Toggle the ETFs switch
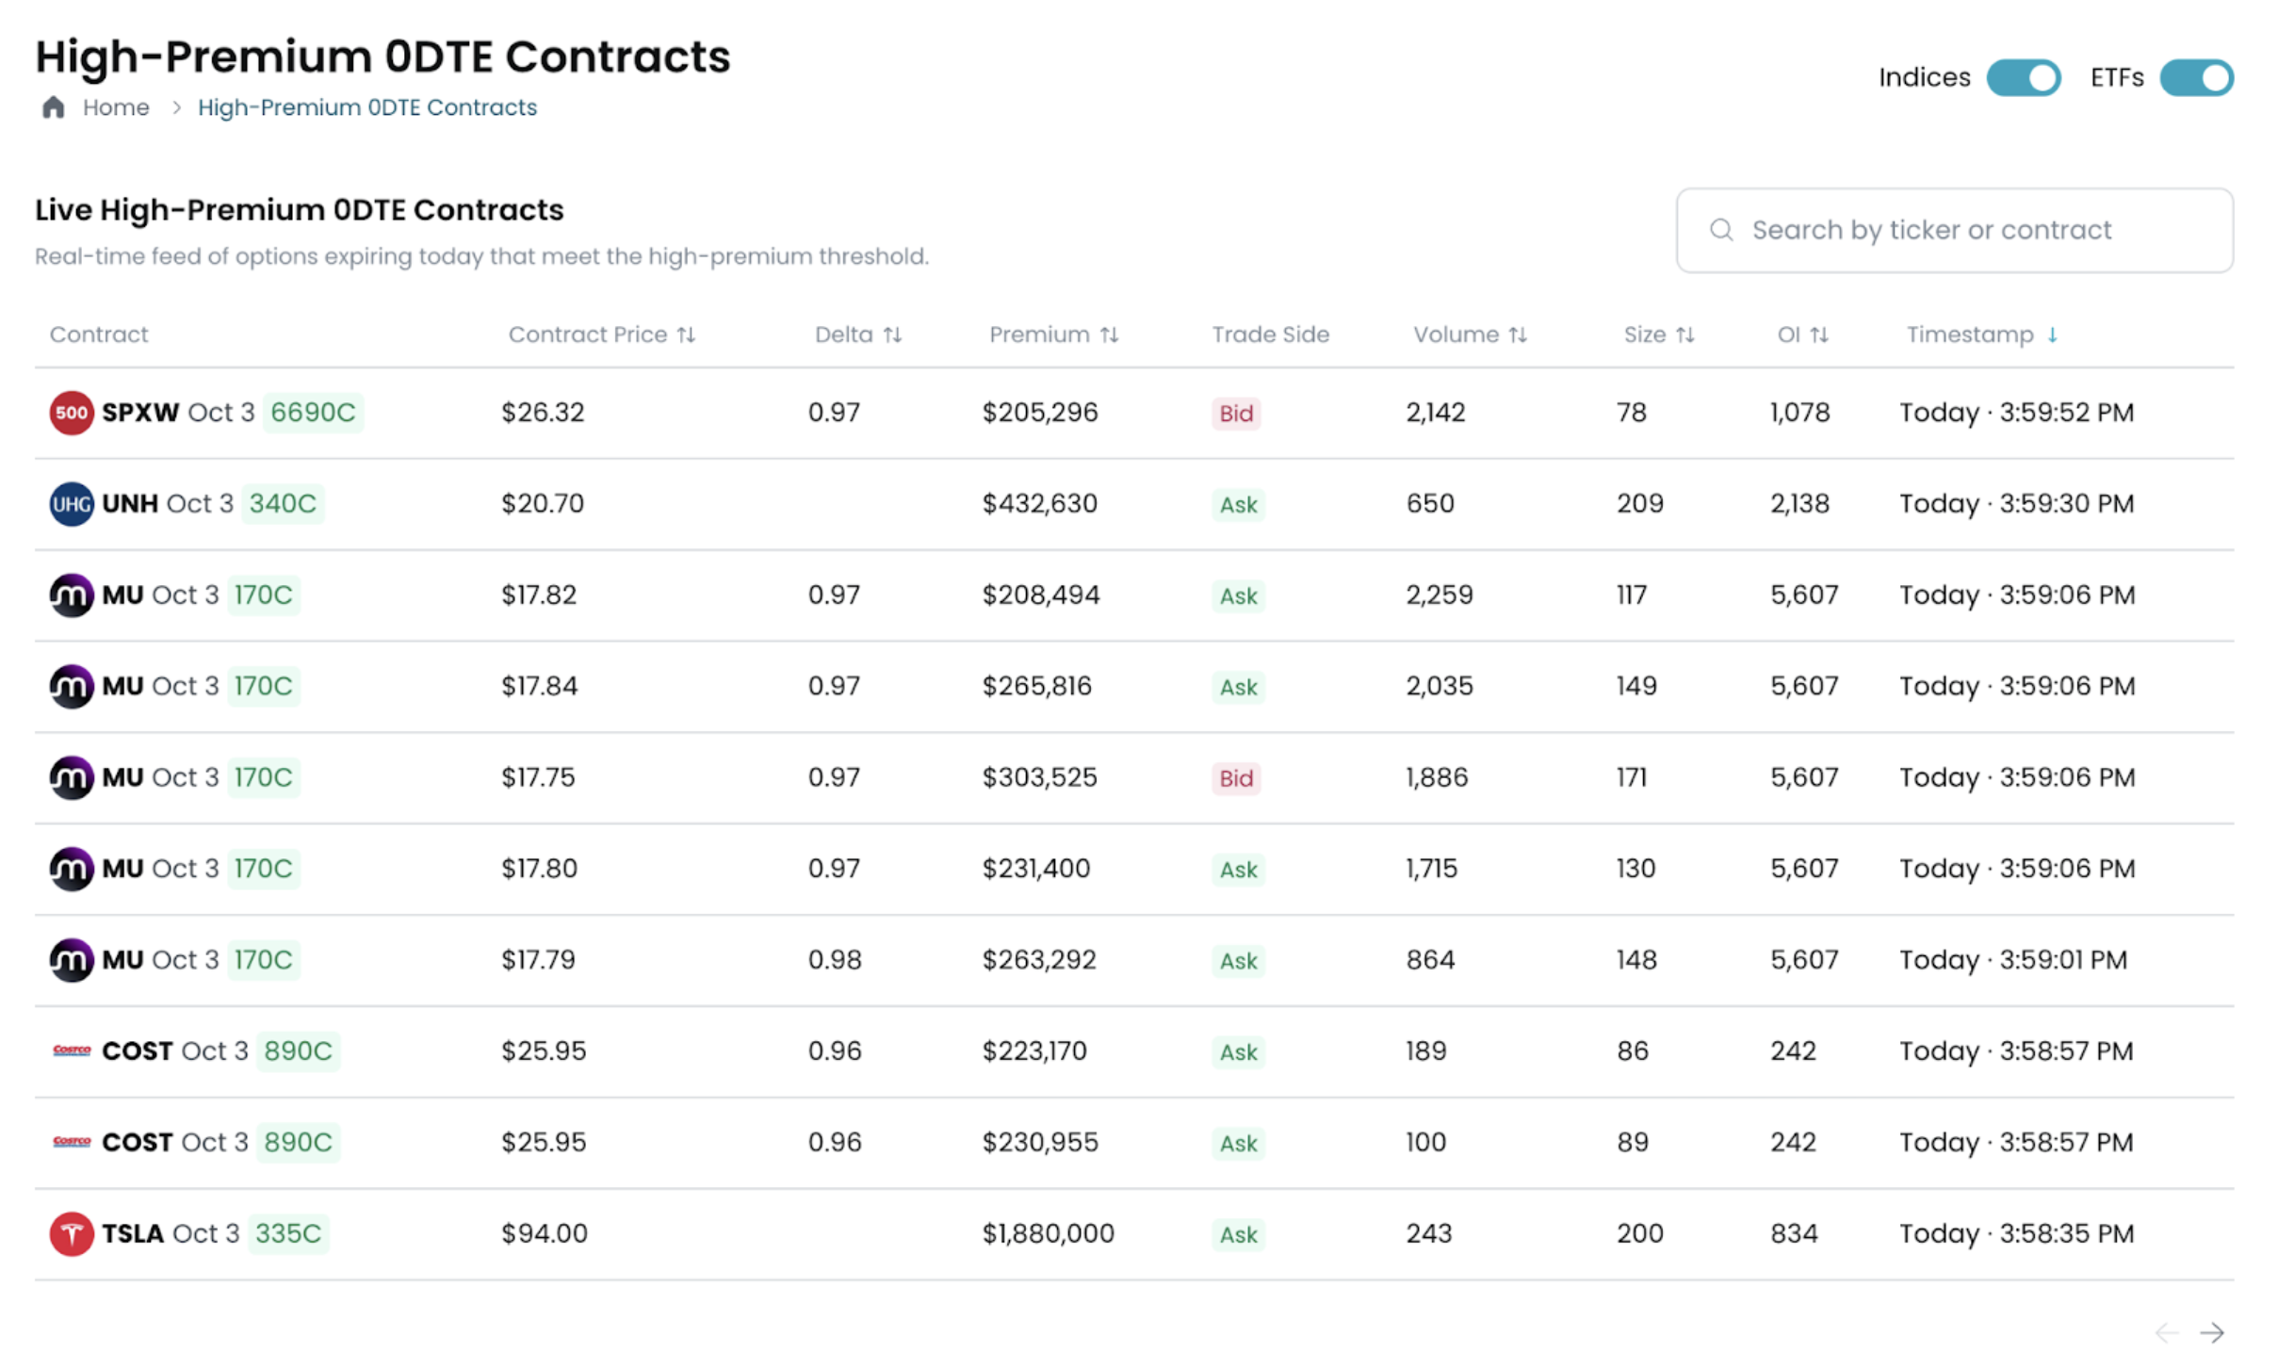The width and height of the screenshot is (2278, 1368). coord(2195,77)
